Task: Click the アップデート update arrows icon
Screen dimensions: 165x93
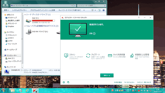Action: point(88,56)
